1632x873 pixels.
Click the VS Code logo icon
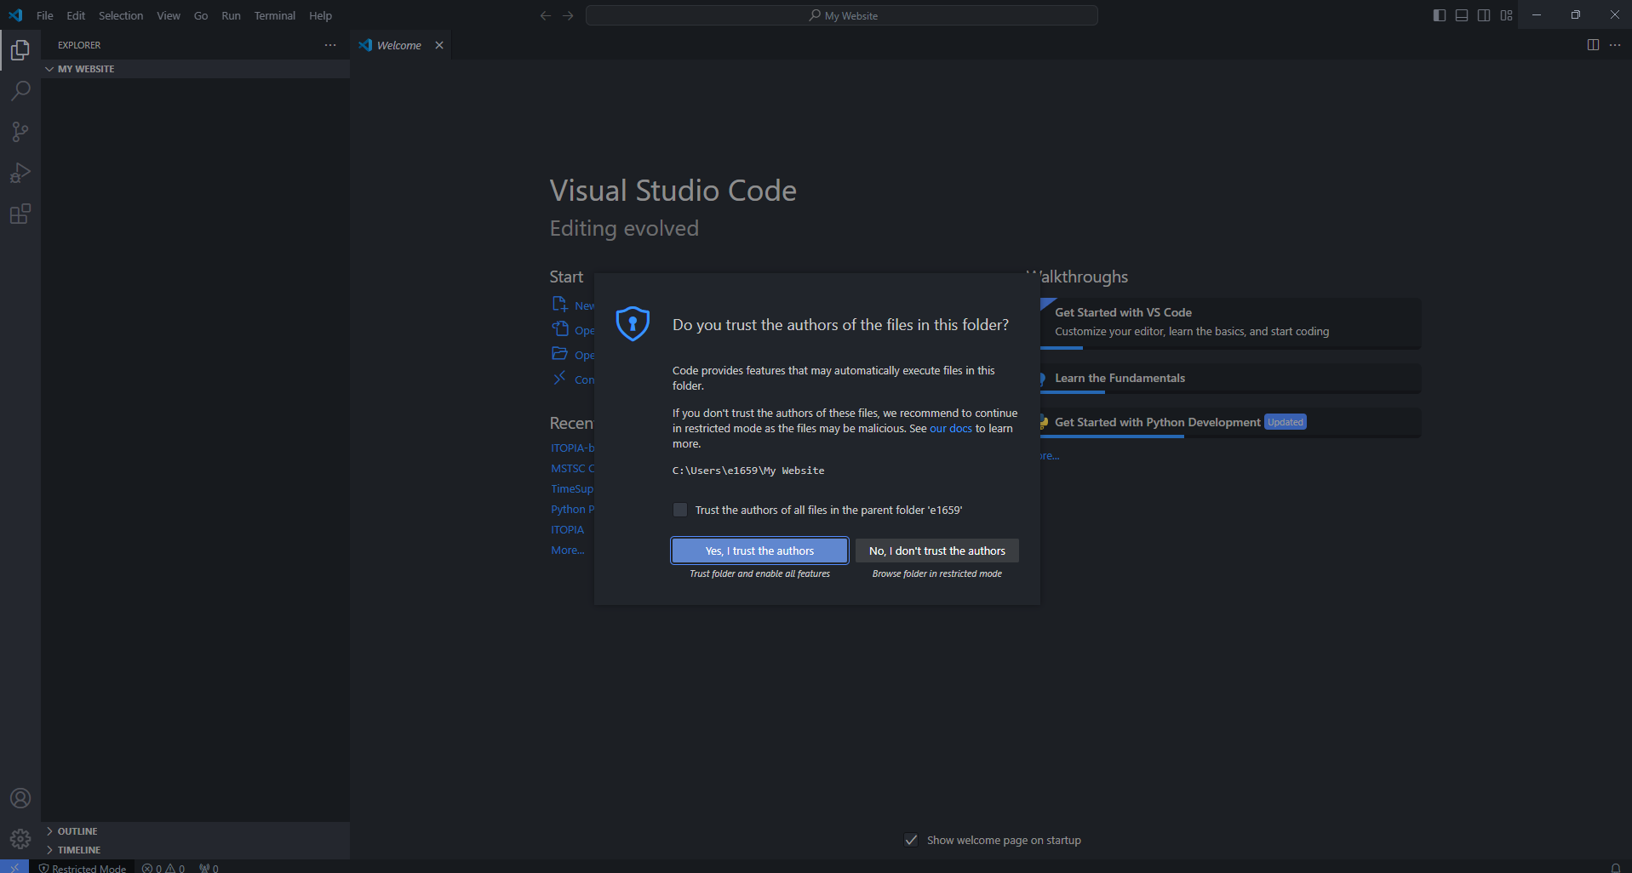pyautogui.click(x=15, y=15)
